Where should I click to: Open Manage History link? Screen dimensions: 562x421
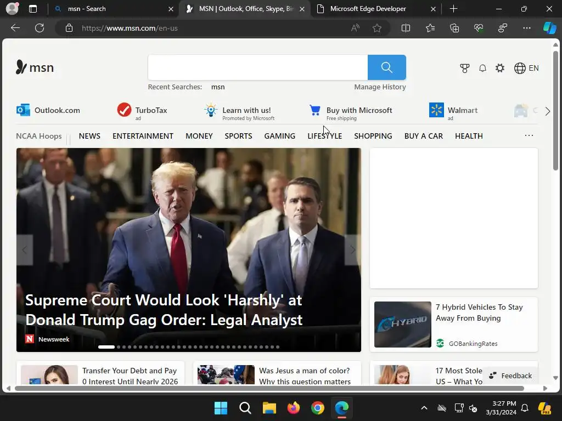380,87
